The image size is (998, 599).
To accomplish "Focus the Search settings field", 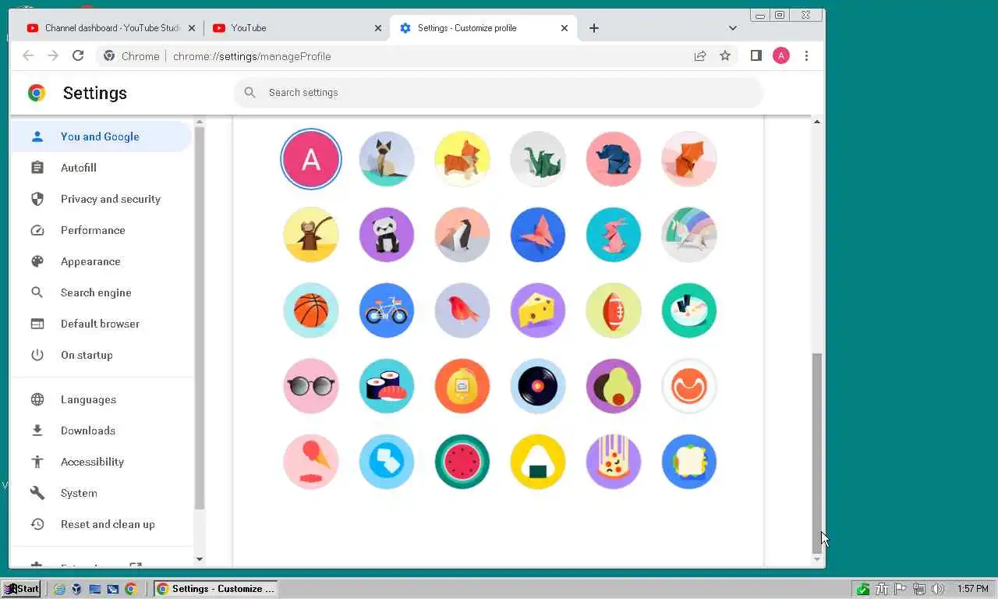I will click(498, 92).
